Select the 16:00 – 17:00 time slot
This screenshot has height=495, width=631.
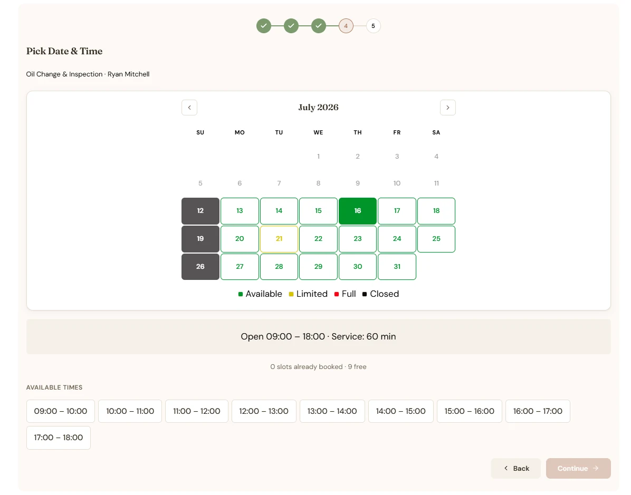tap(538, 411)
